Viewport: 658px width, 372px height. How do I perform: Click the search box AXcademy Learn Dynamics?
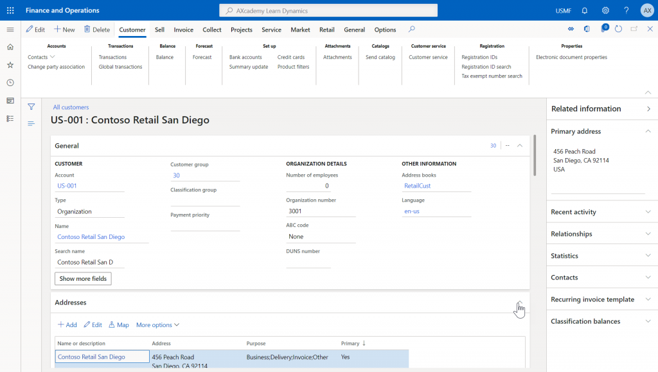328,10
